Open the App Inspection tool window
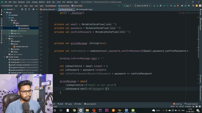 pos(90,104)
